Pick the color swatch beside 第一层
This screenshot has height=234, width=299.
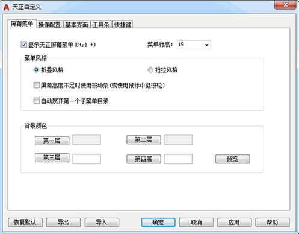click(87, 140)
